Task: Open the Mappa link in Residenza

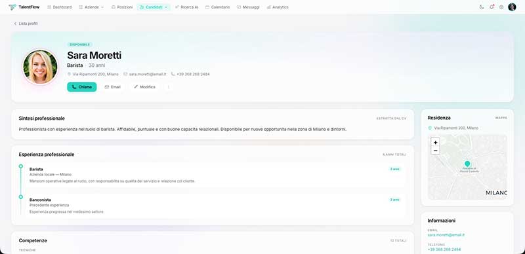Action: tap(501, 118)
